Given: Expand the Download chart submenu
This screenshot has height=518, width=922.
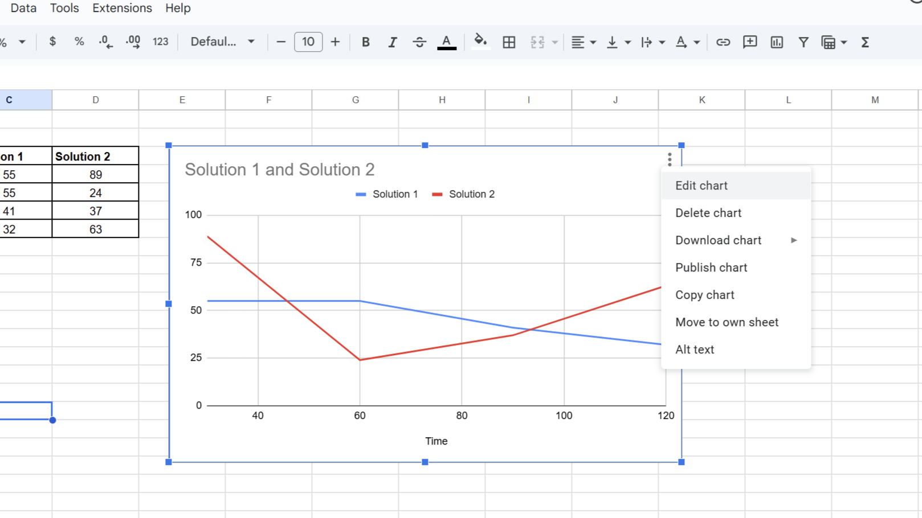Looking at the screenshot, I should 735,240.
